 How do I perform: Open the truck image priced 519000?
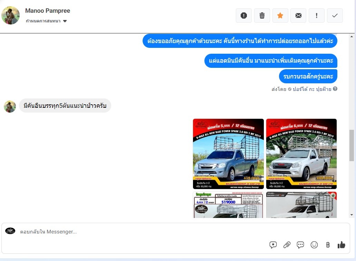click(x=228, y=205)
